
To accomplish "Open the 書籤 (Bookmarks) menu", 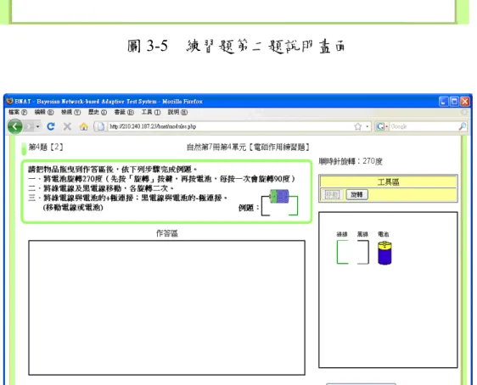I will pyautogui.click(x=124, y=112).
